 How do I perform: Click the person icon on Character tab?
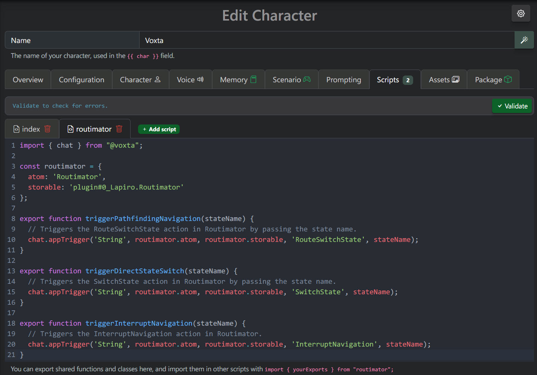[158, 80]
